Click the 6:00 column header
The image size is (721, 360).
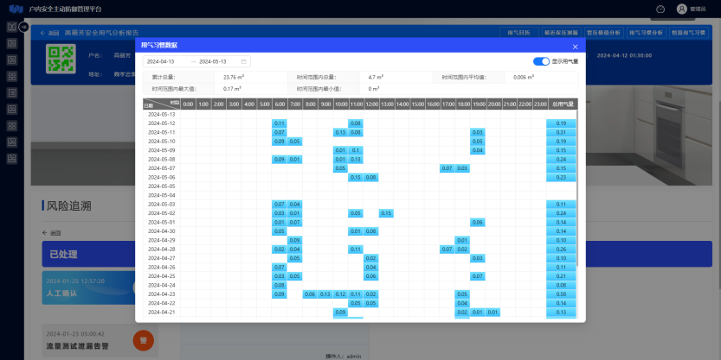(x=280, y=104)
